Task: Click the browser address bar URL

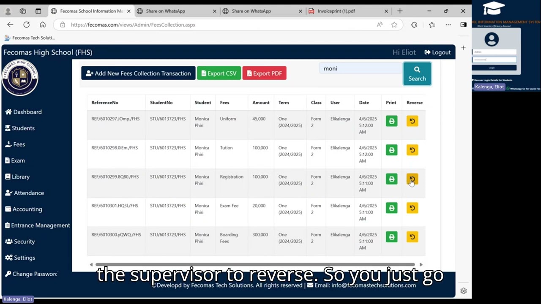Action: click(x=133, y=25)
